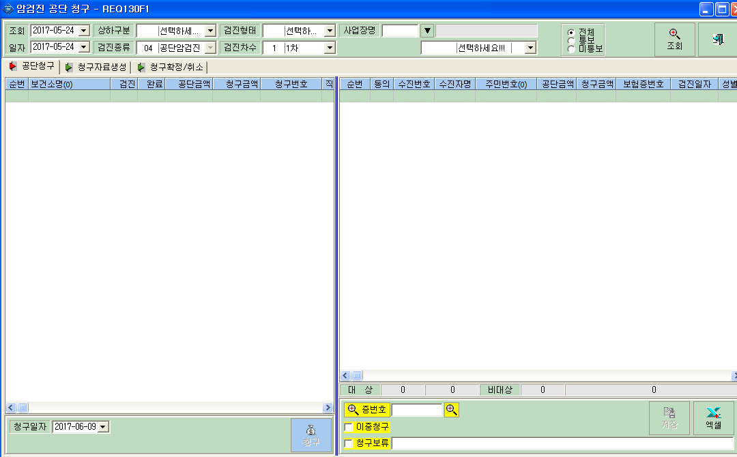Screen dimensions: 737x457
Task: Expand the 검진차수 1차 combo box
Action: tap(330, 48)
